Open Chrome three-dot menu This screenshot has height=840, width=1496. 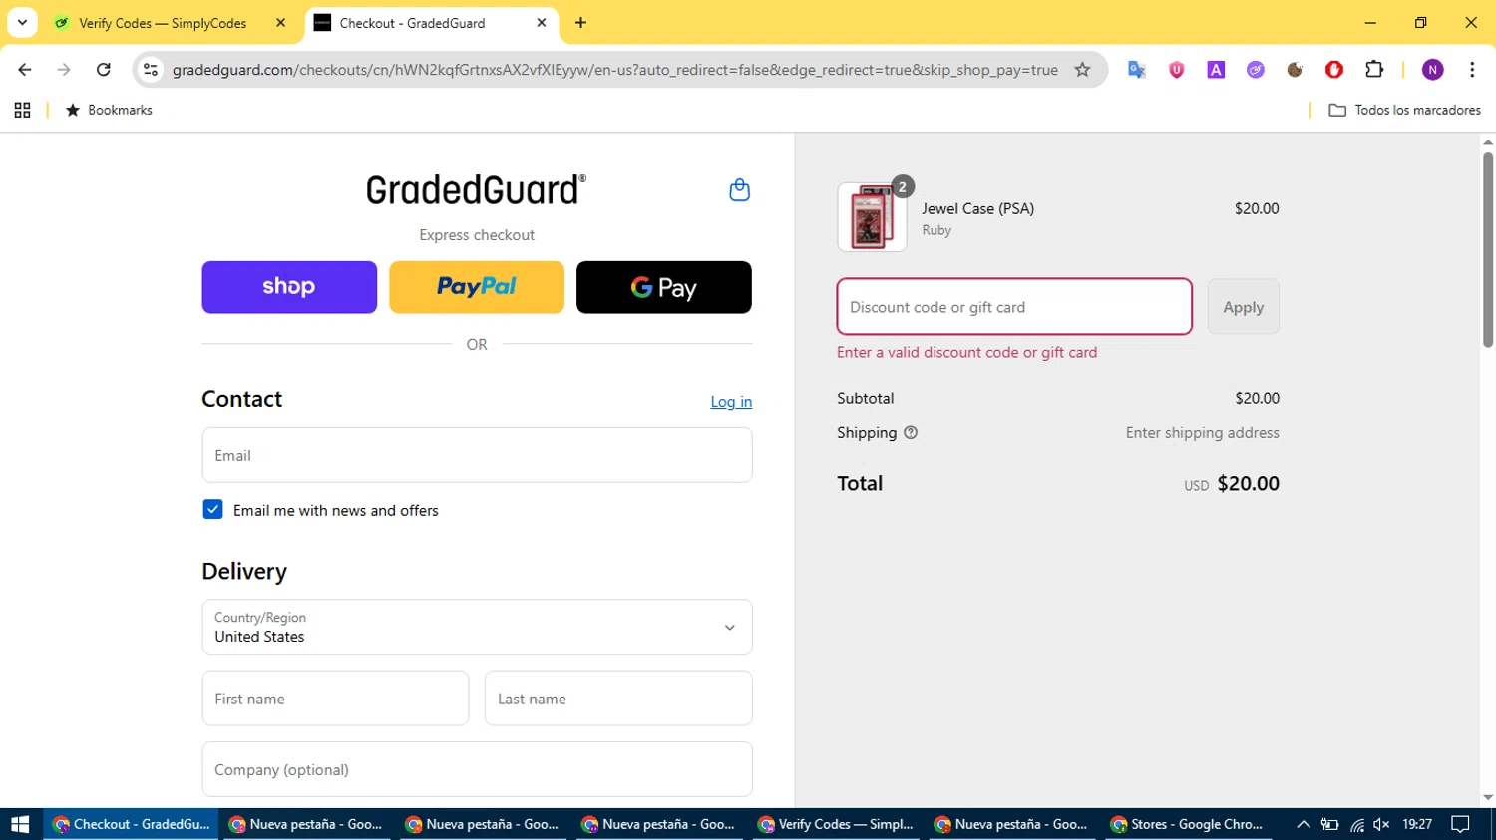tap(1472, 70)
